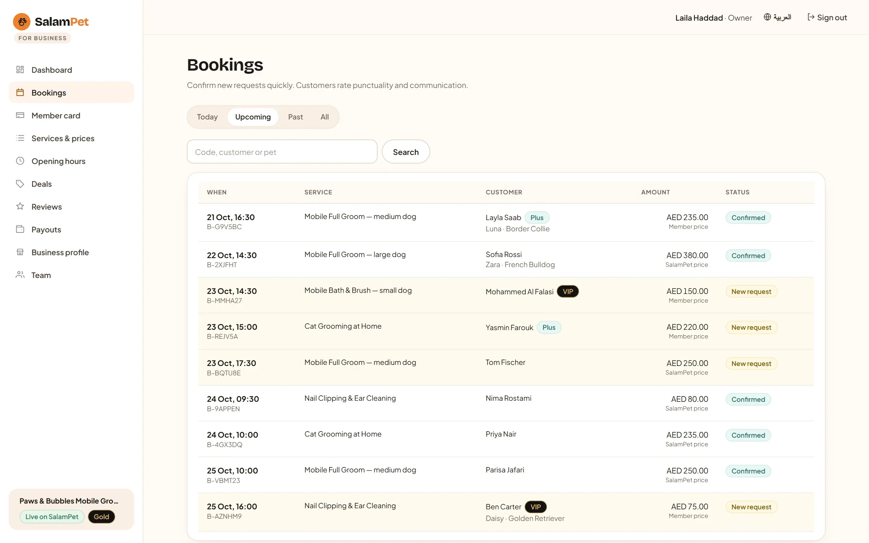The image size is (869, 543).
Task: Focus the code, customer or pet search field
Action: click(282, 152)
